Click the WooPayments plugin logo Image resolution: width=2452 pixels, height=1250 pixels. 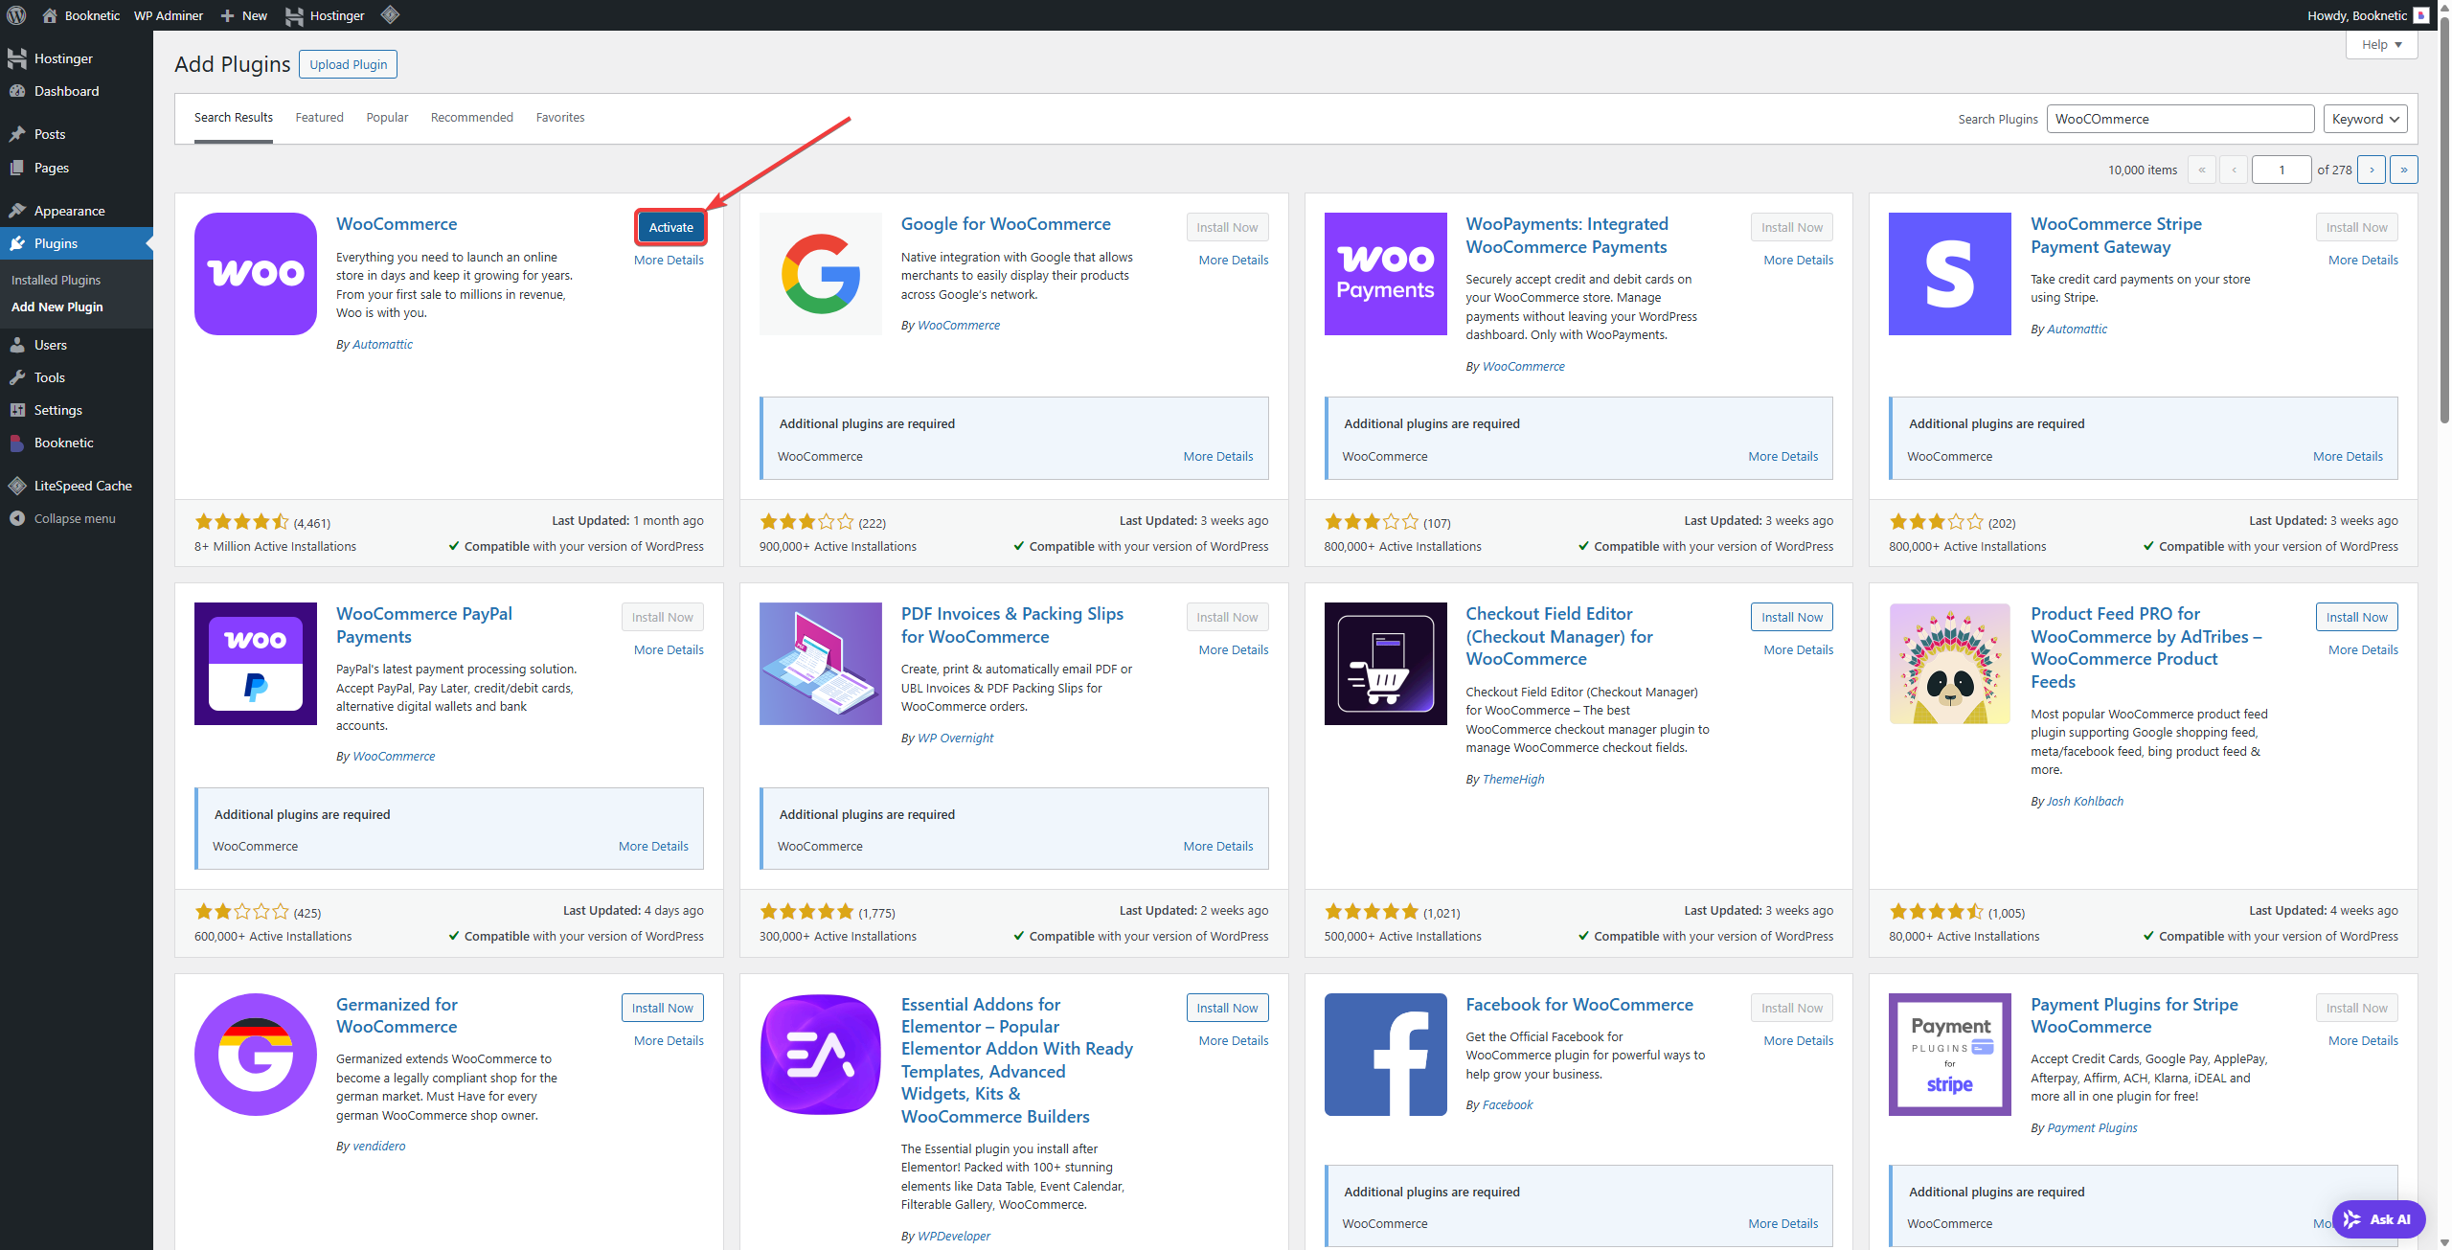tap(1386, 274)
